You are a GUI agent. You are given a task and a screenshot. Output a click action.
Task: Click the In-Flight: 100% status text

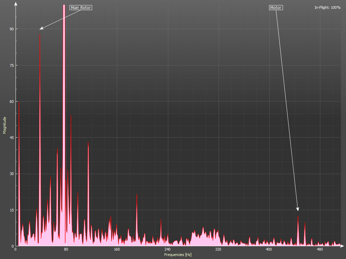[x=327, y=7]
